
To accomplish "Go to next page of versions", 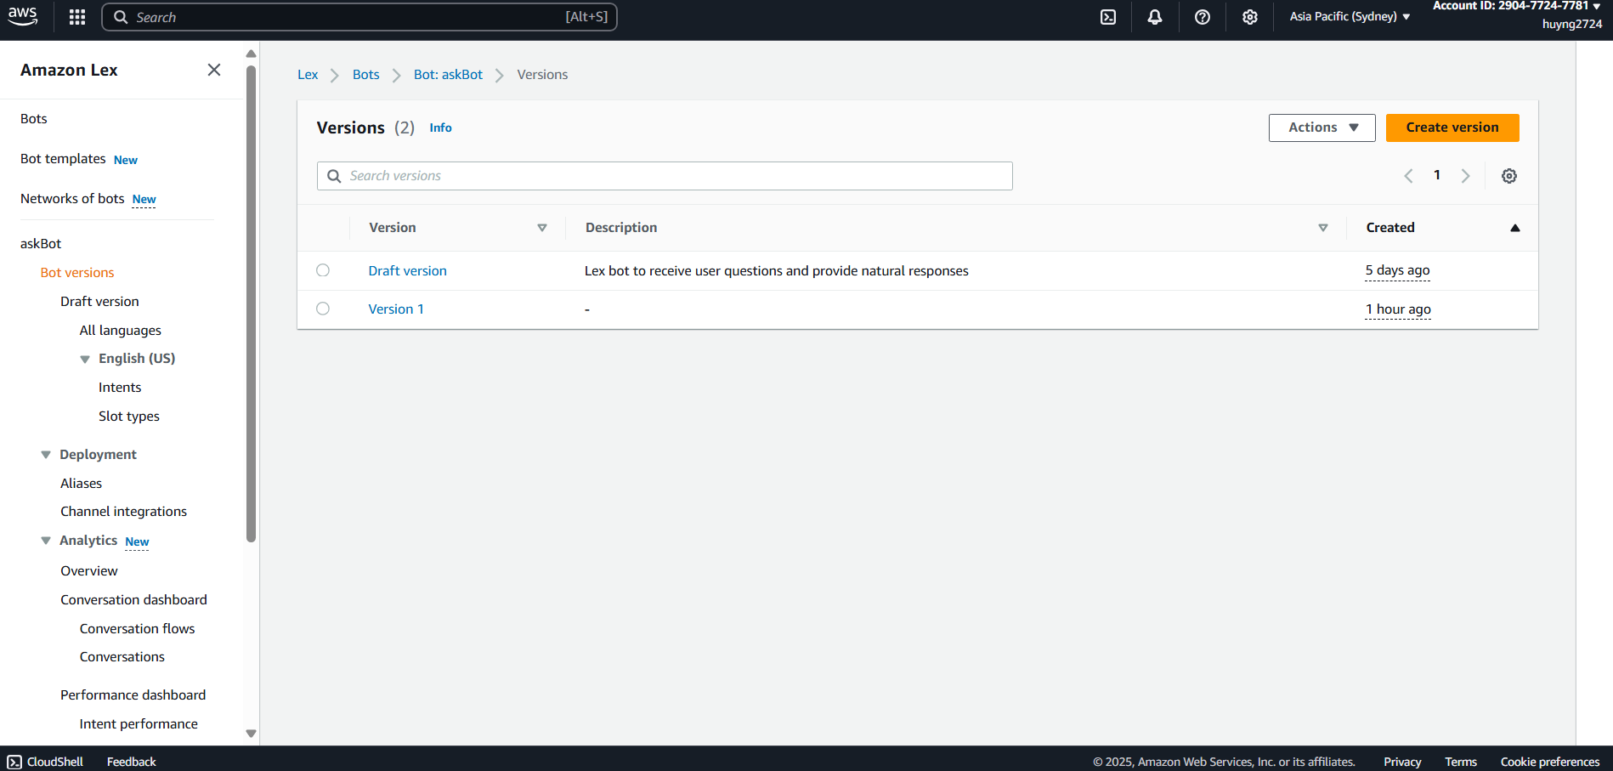I will point(1465,176).
